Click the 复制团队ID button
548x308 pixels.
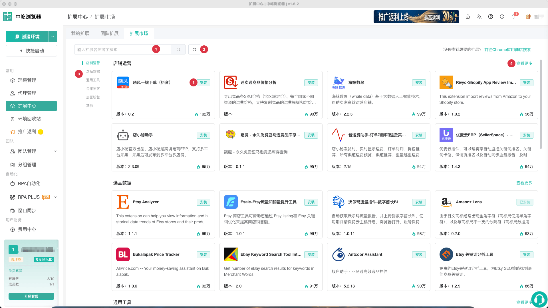tap(44, 260)
